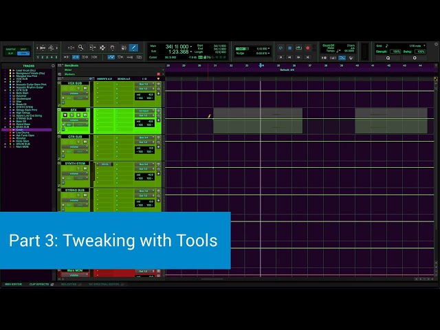This screenshot has height=330, width=440.
Task: Click the Strength percentage field
Action: [x=395, y=52]
